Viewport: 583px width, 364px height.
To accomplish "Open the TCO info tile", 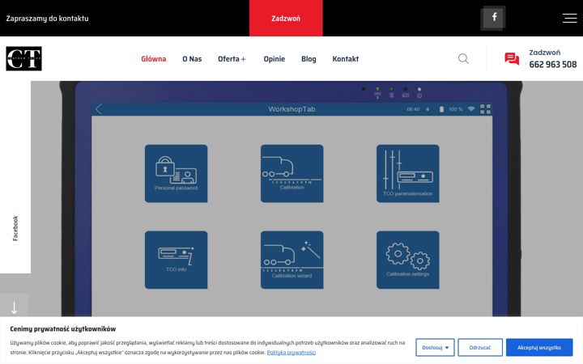I will (x=177, y=260).
